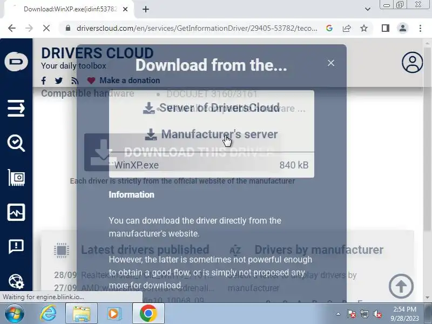Download from Server of DriversCloud
The width and height of the screenshot is (432, 324).
pyautogui.click(x=211, y=107)
